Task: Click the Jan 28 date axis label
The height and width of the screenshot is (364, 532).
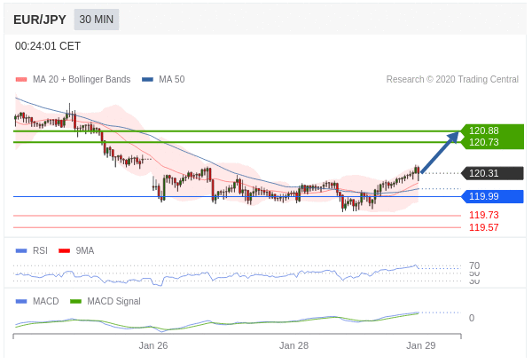Action: coord(293,345)
